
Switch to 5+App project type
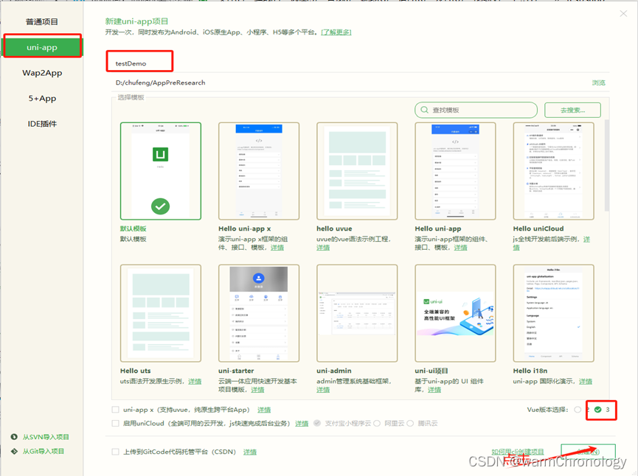42,99
